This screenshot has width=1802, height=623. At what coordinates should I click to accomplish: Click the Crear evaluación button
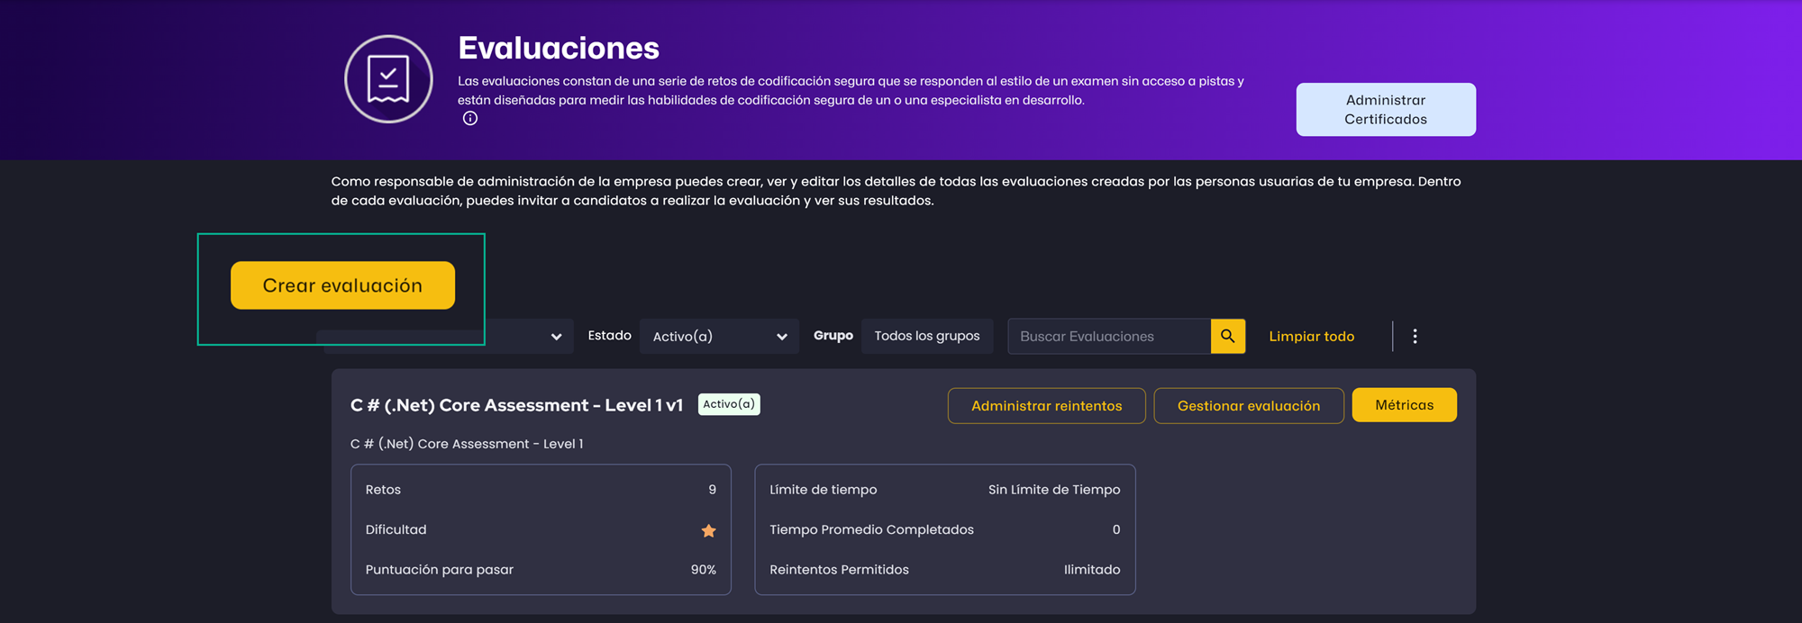coord(342,285)
